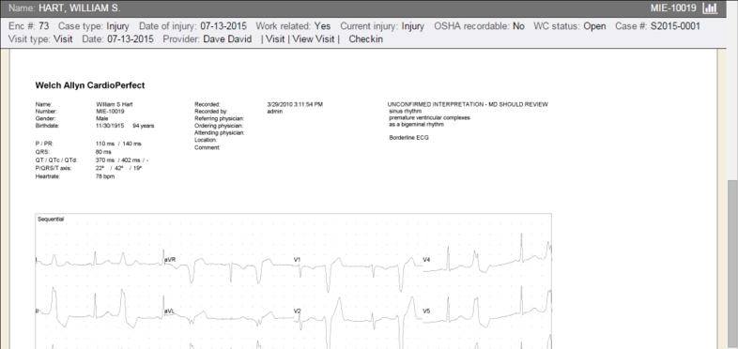738x349 pixels.
Task: Click the Borderline ECG text
Action: pyautogui.click(x=409, y=138)
